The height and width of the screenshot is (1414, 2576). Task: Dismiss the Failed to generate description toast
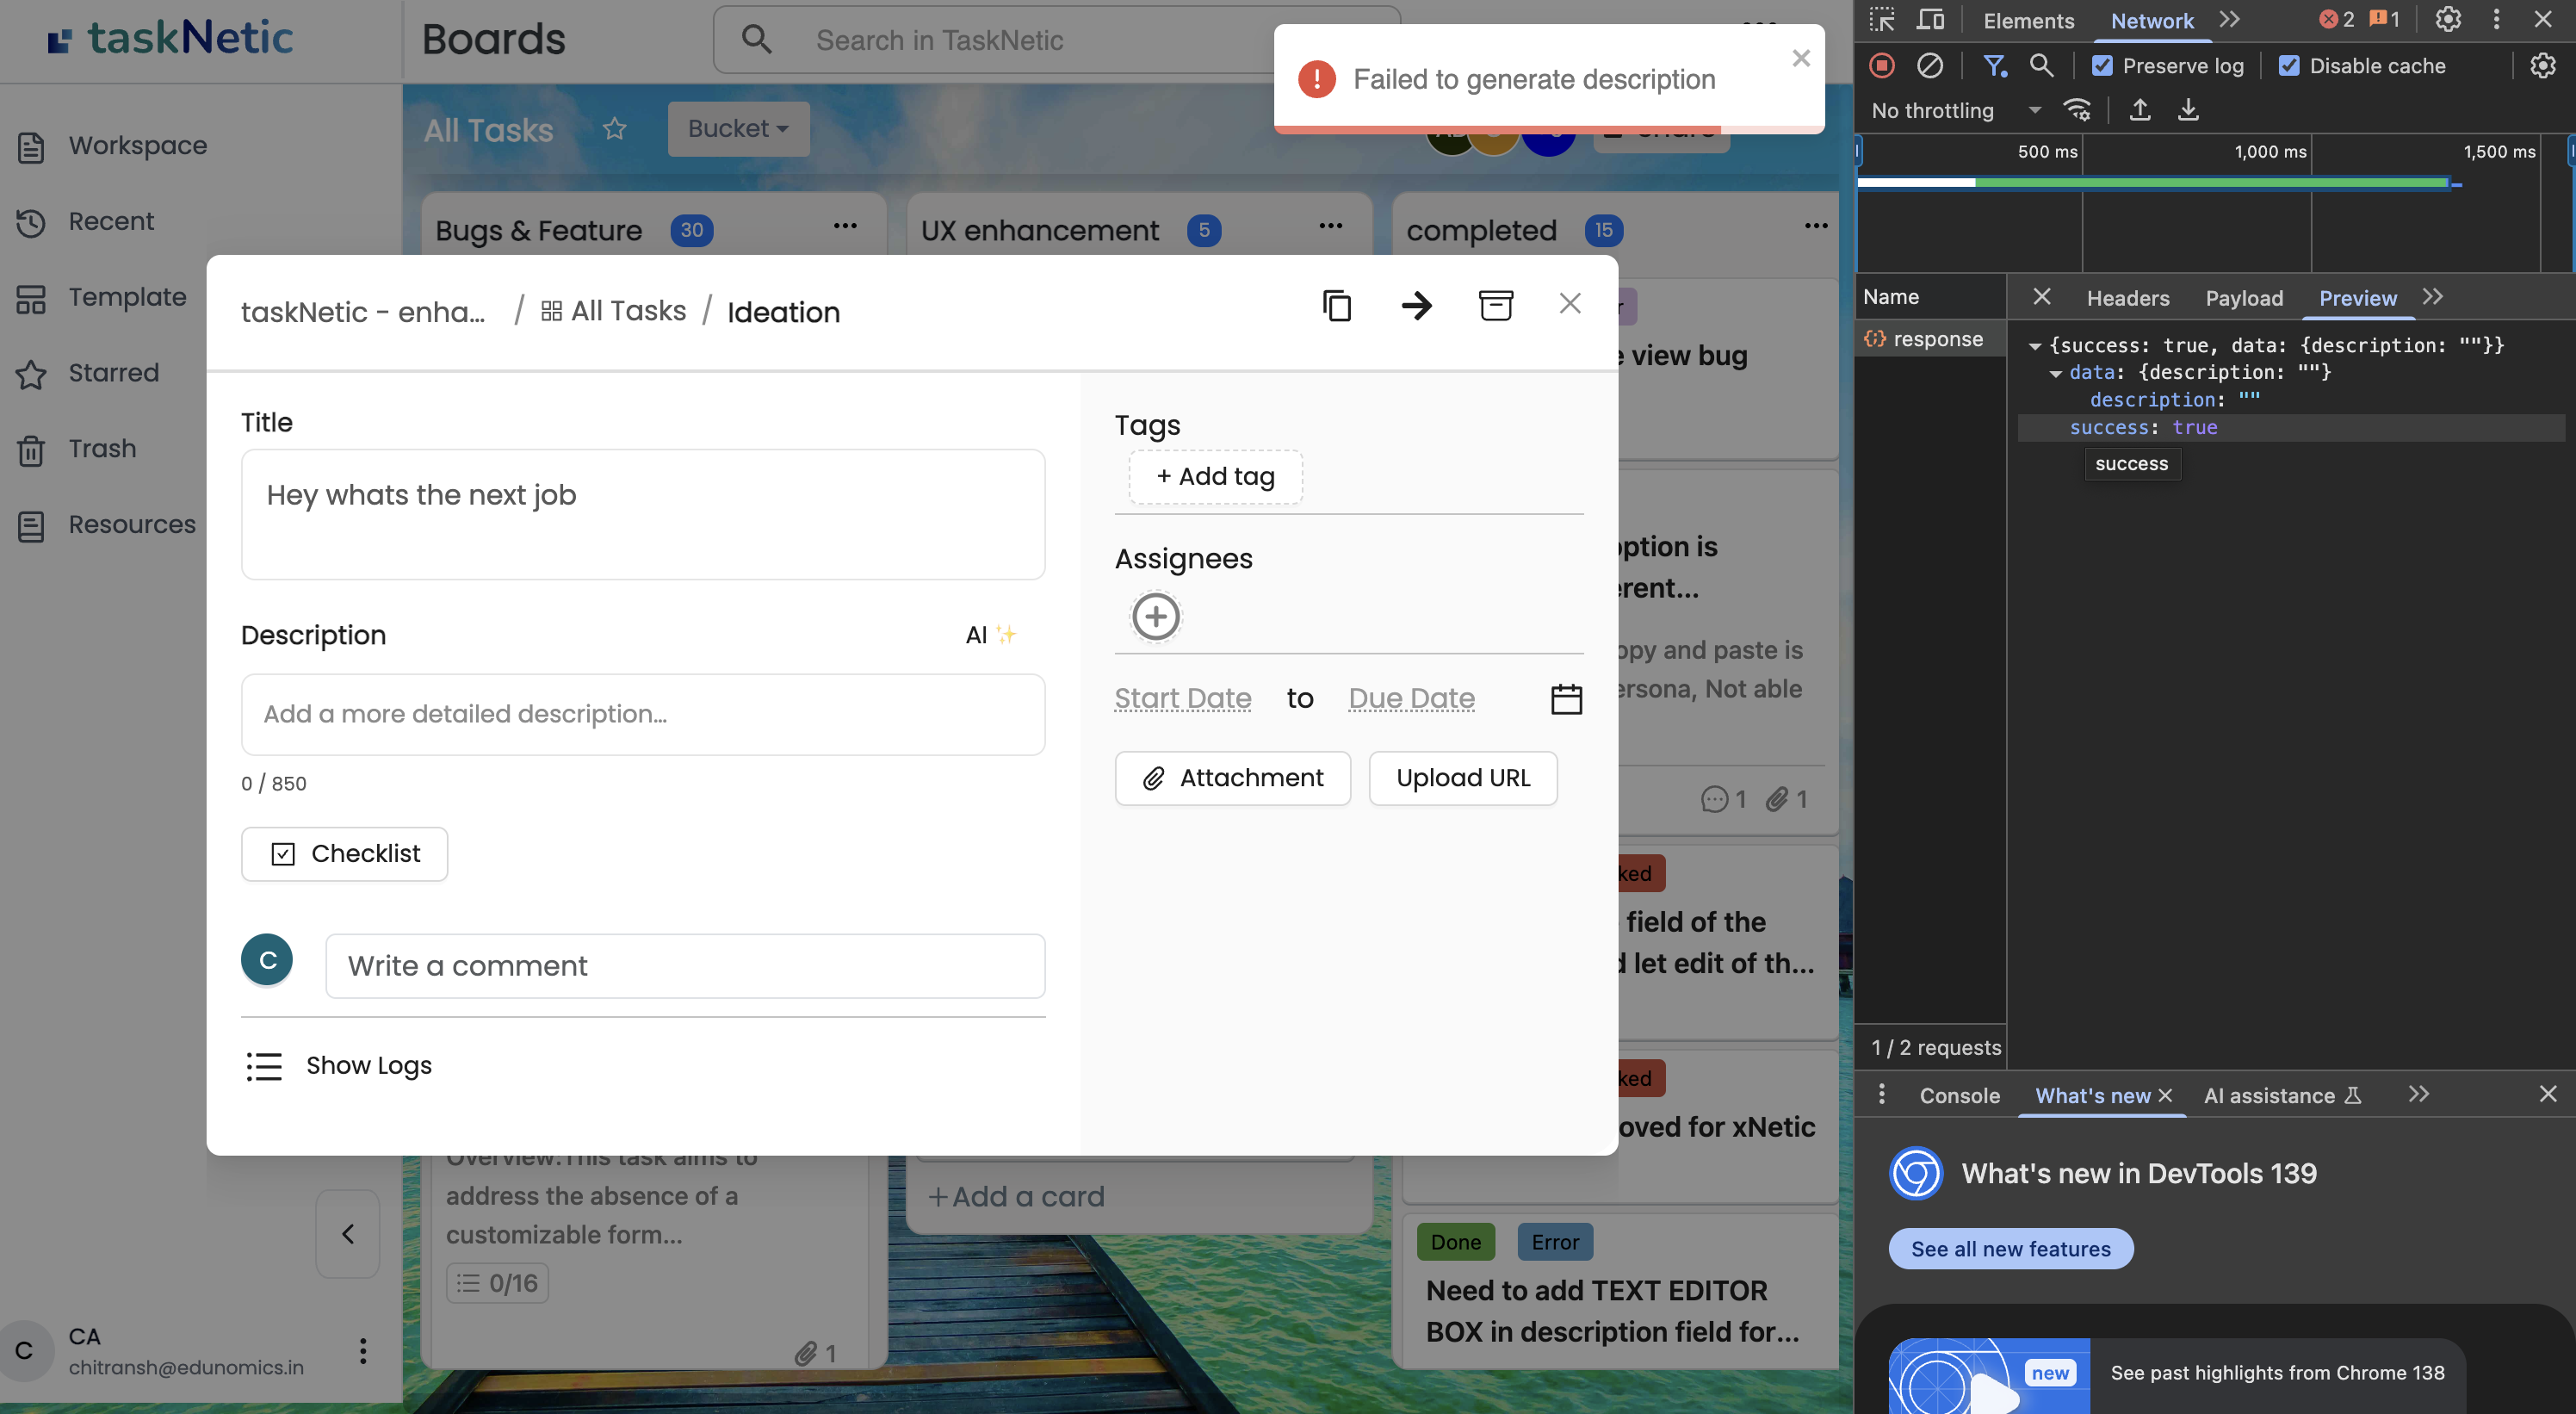click(1801, 58)
